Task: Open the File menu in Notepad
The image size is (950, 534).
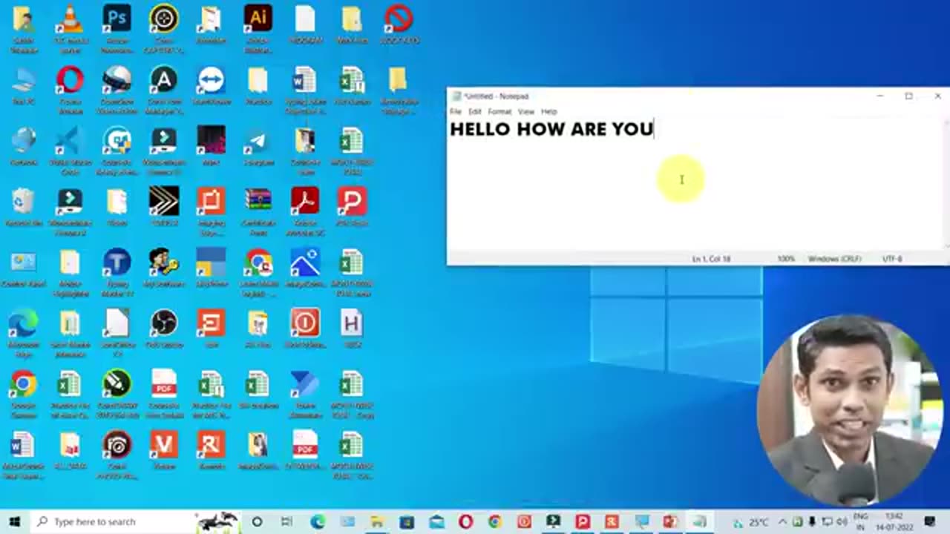Action: click(x=456, y=111)
